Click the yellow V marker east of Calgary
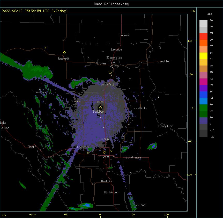 [x=111, y=151]
